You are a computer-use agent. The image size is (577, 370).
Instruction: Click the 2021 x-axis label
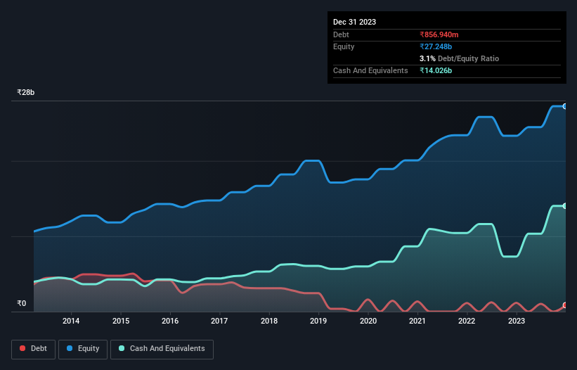417,321
